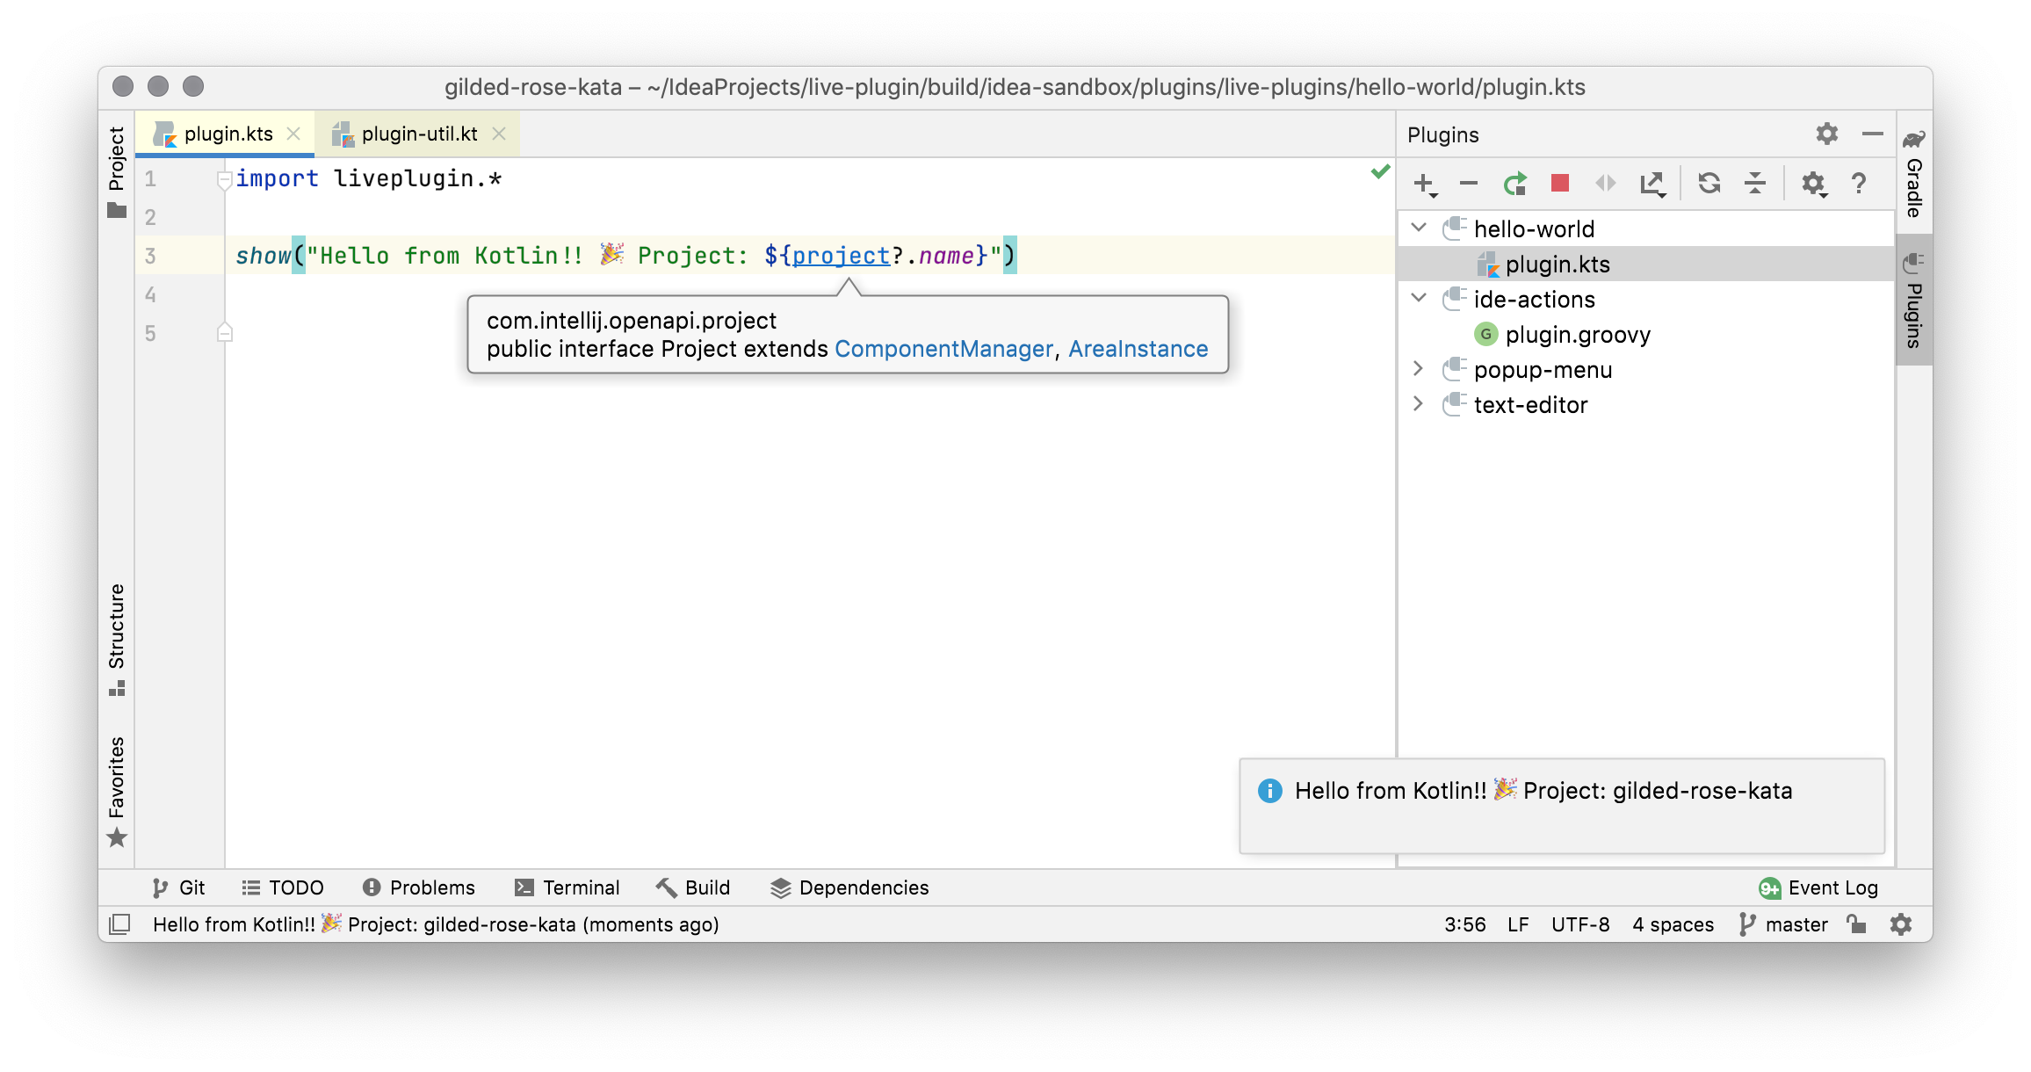Expand the popup-menu plugin node
The width and height of the screenshot is (2031, 1072).
click(1419, 369)
